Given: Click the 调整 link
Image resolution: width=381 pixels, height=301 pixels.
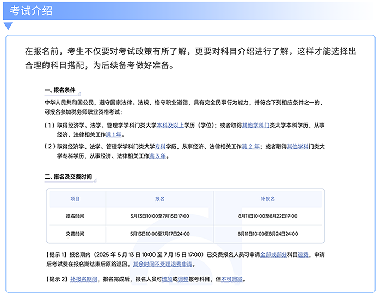Looking at the screenshot, I should point(183,279).
